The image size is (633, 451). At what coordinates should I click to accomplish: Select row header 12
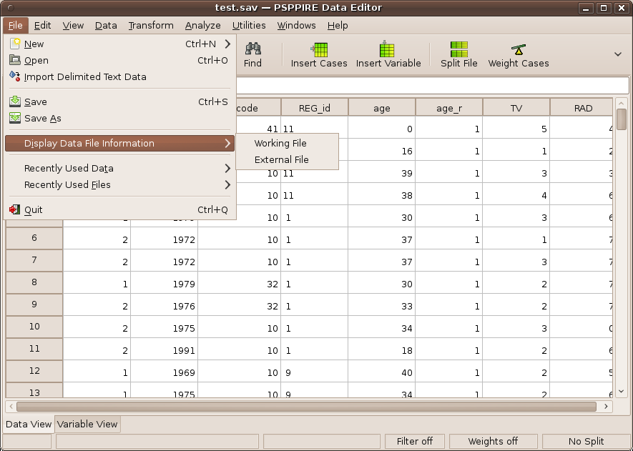(34, 371)
